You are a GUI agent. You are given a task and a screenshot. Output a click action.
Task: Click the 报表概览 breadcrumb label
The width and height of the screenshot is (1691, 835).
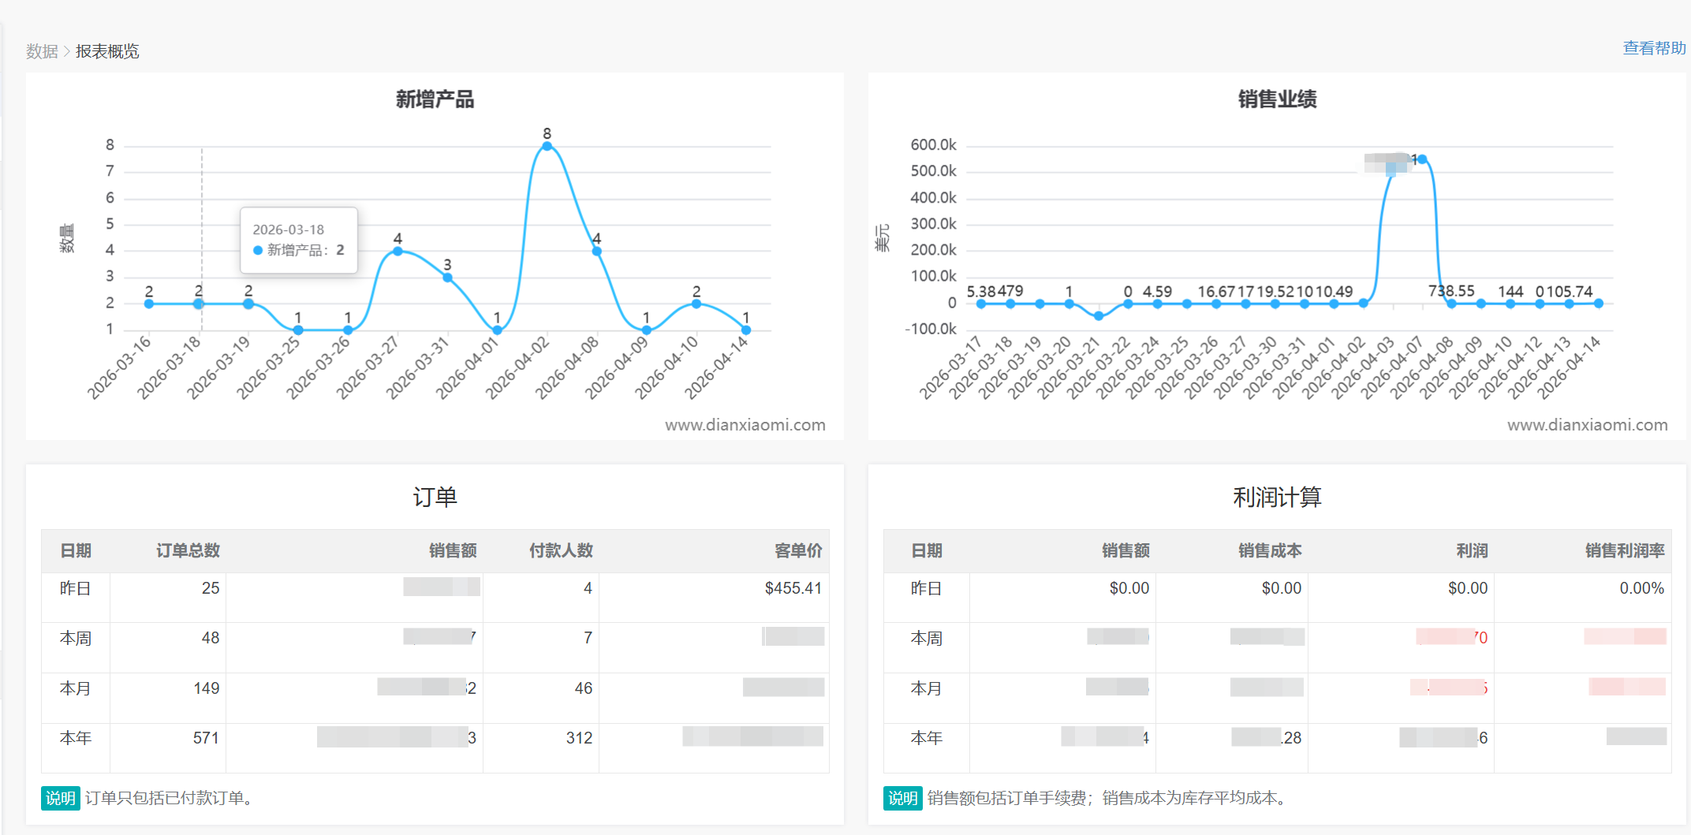(107, 51)
